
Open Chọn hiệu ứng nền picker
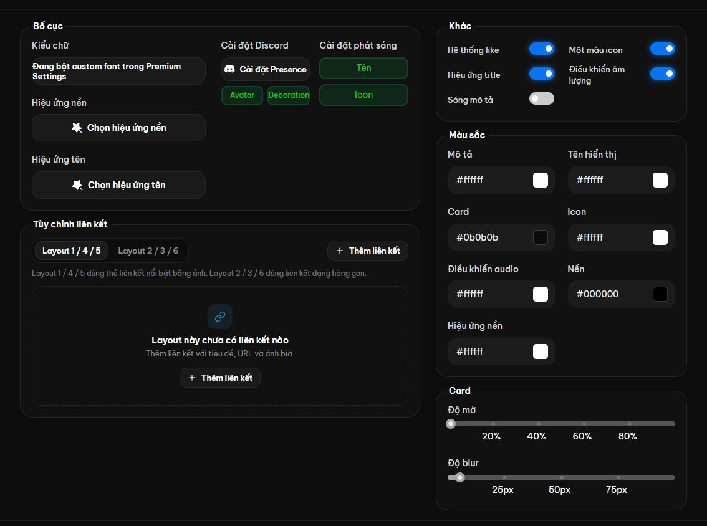[x=118, y=128]
